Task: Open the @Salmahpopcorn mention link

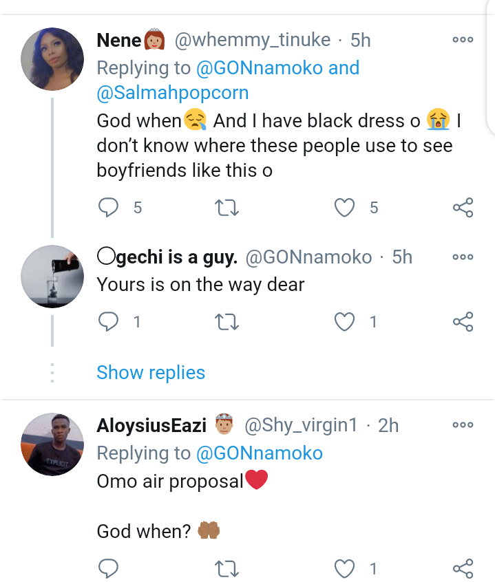Action: (x=173, y=93)
